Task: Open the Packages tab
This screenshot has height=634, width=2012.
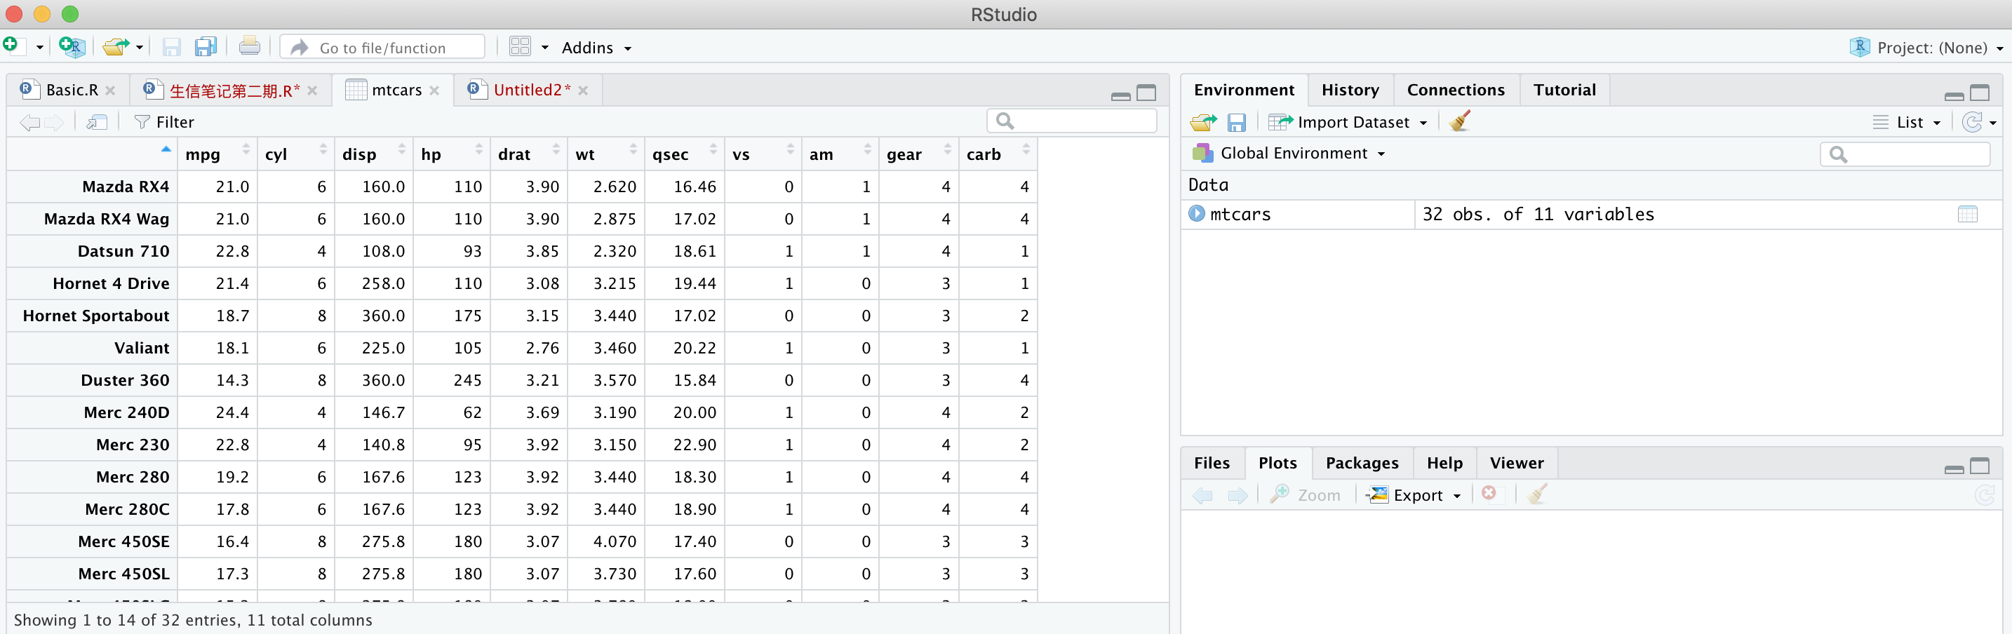Action: (x=1362, y=463)
